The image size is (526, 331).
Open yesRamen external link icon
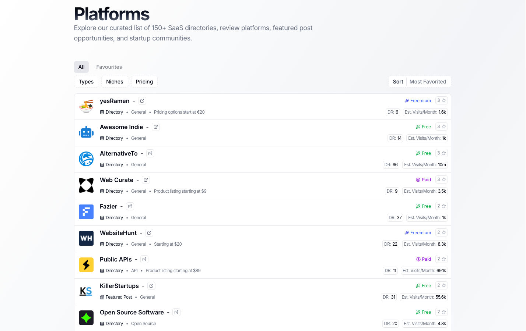pyautogui.click(x=142, y=101)
